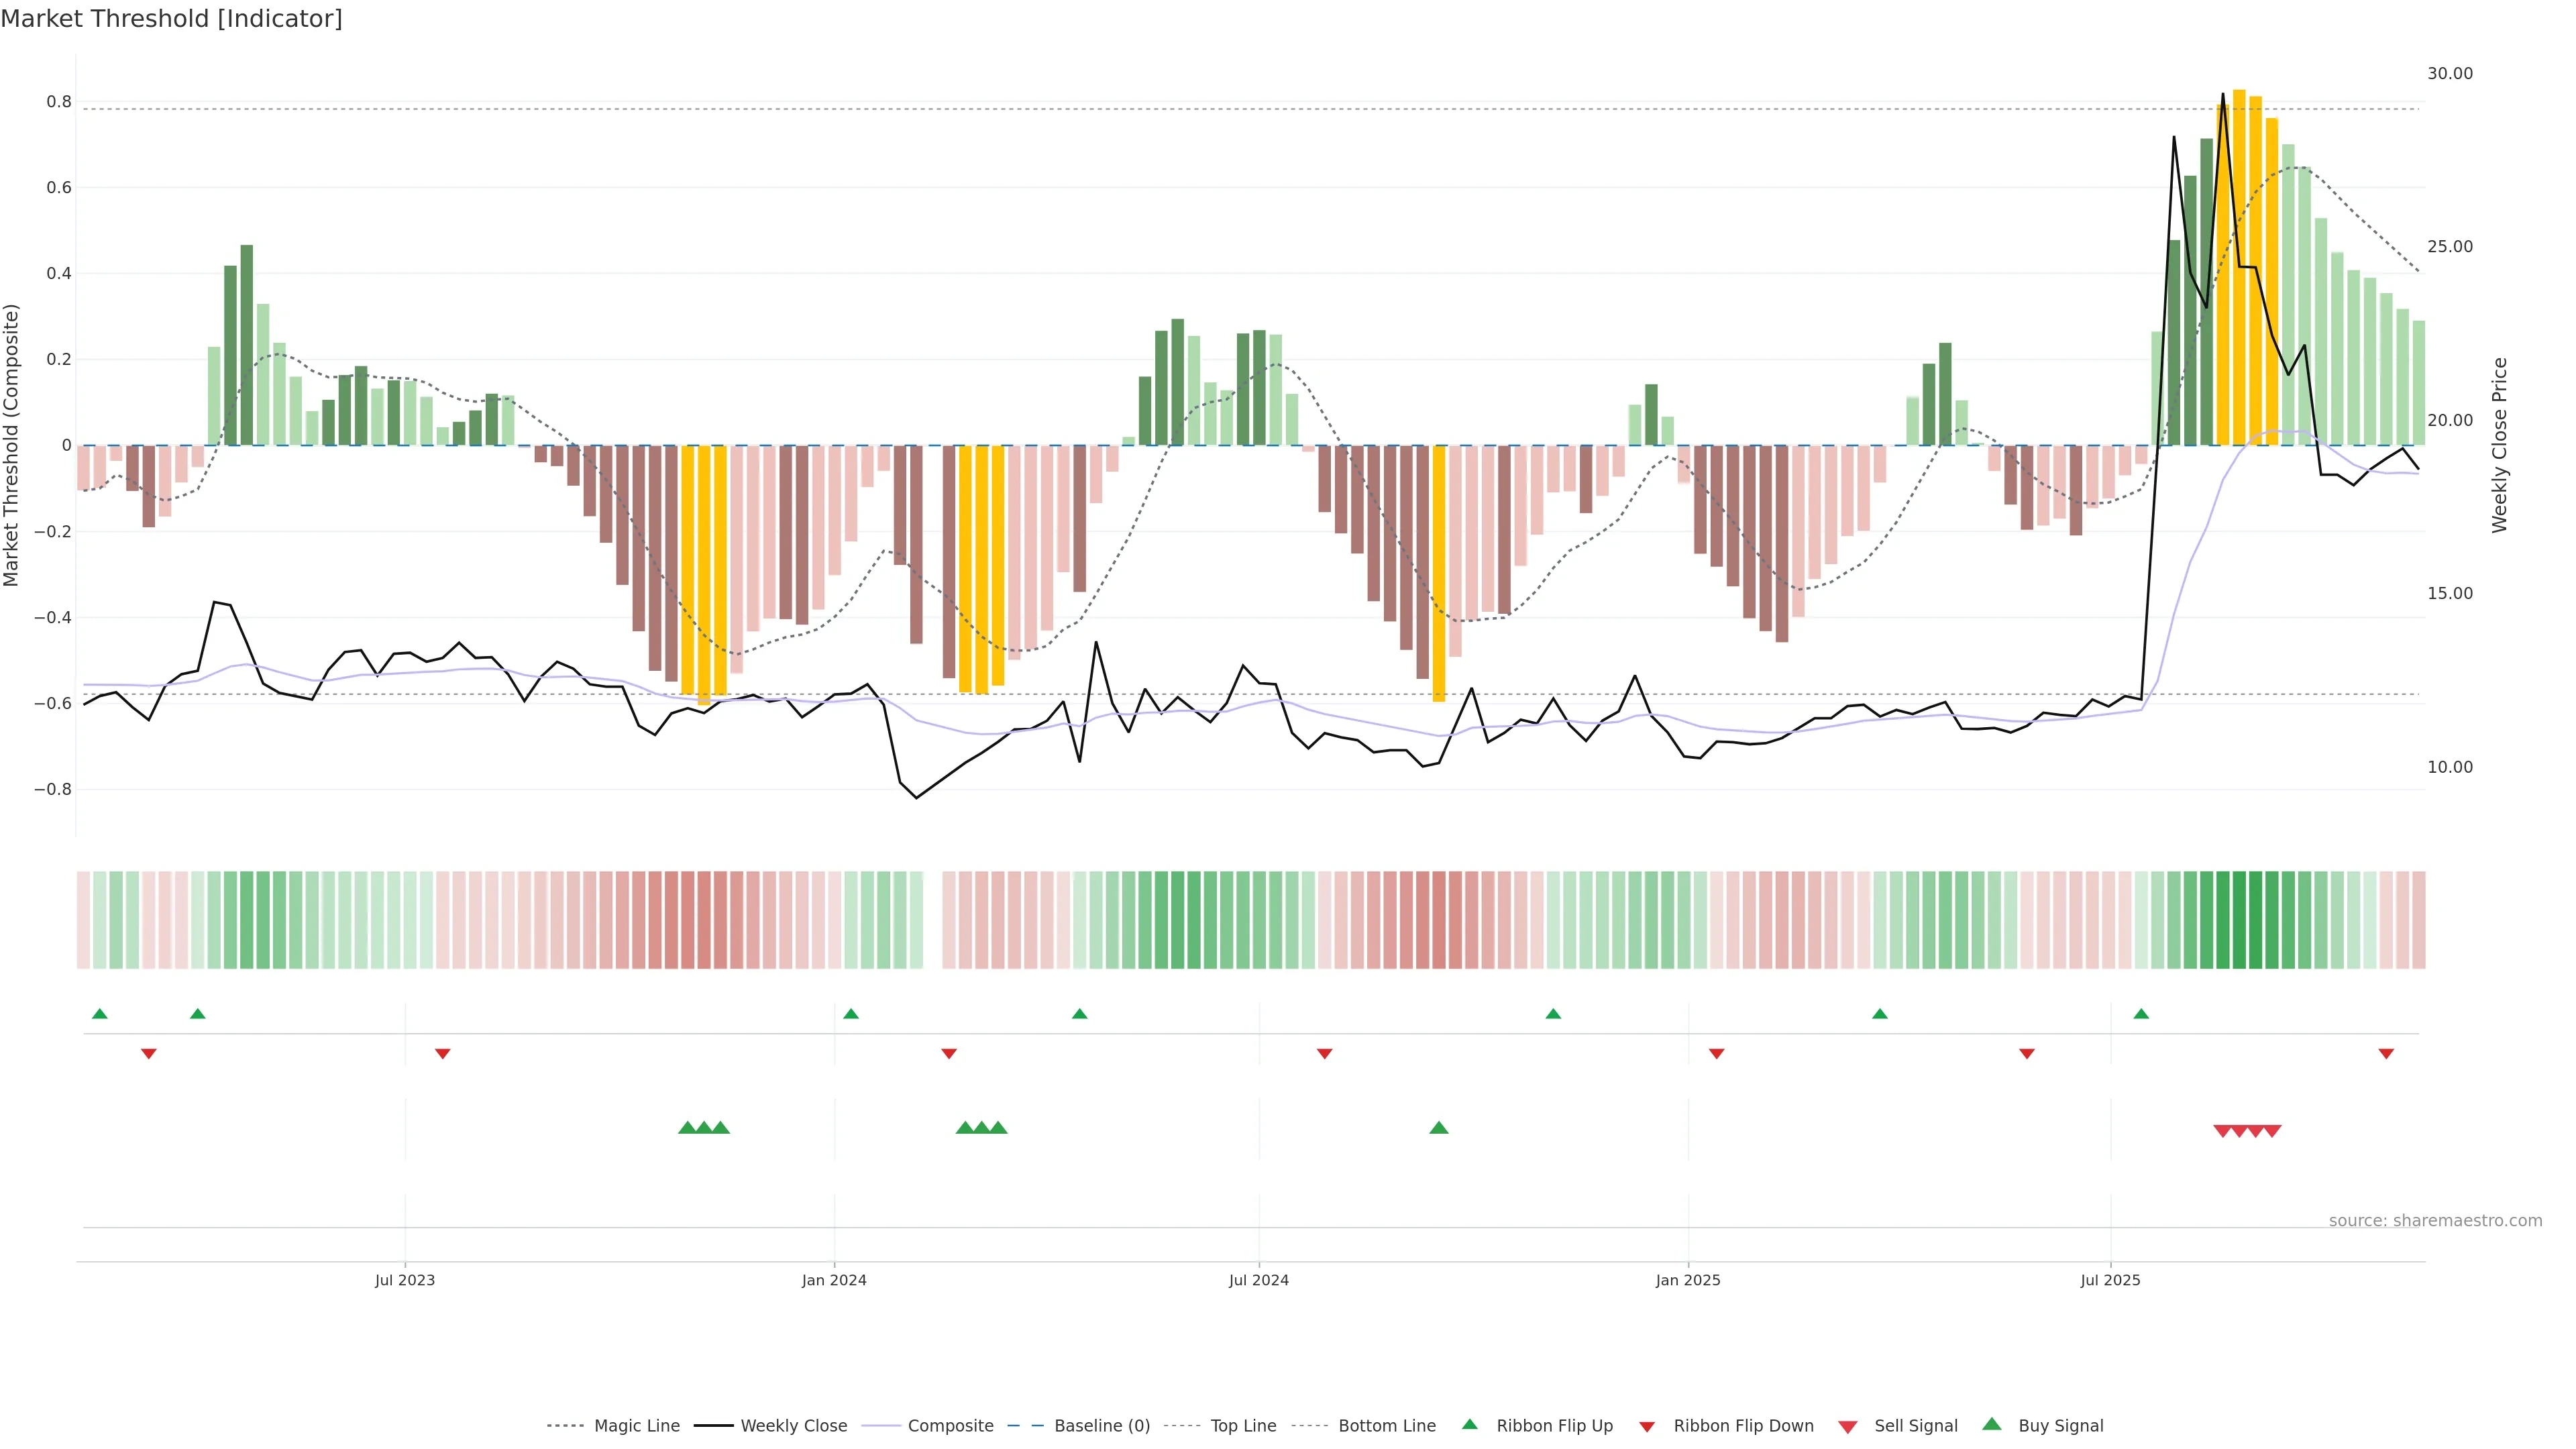Screen dimensions: 2576x1449
Task: Toggle Baseline (0) legend entry
Action: (x=1102, y=1426)
